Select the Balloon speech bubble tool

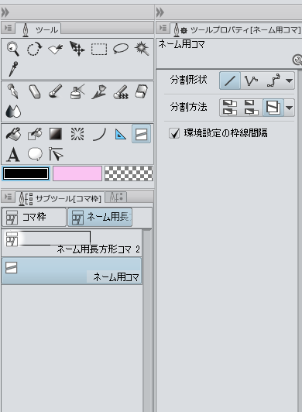click(x=35, y=154)
